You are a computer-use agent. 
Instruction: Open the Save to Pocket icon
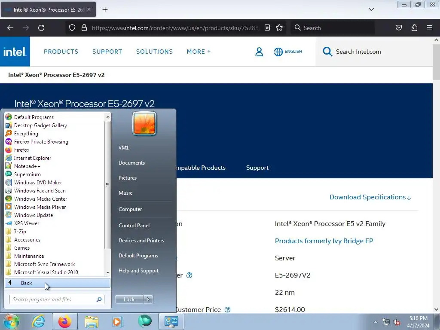[398, 27]
